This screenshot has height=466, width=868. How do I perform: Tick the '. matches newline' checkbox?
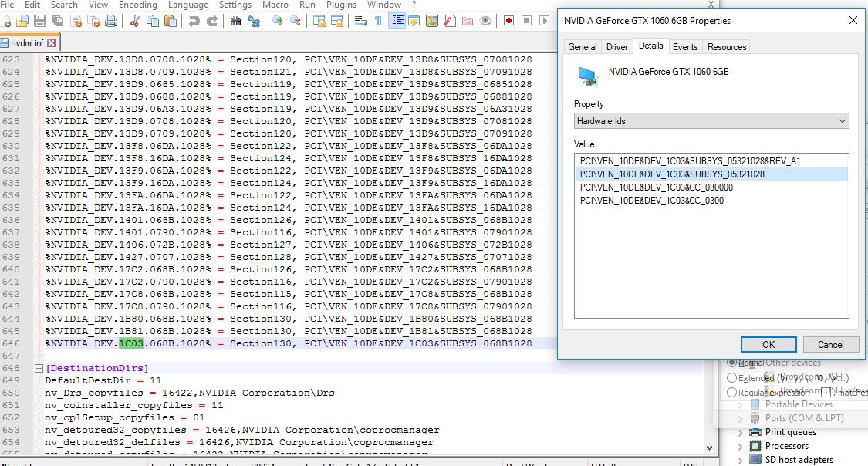[x=826, y=393]
